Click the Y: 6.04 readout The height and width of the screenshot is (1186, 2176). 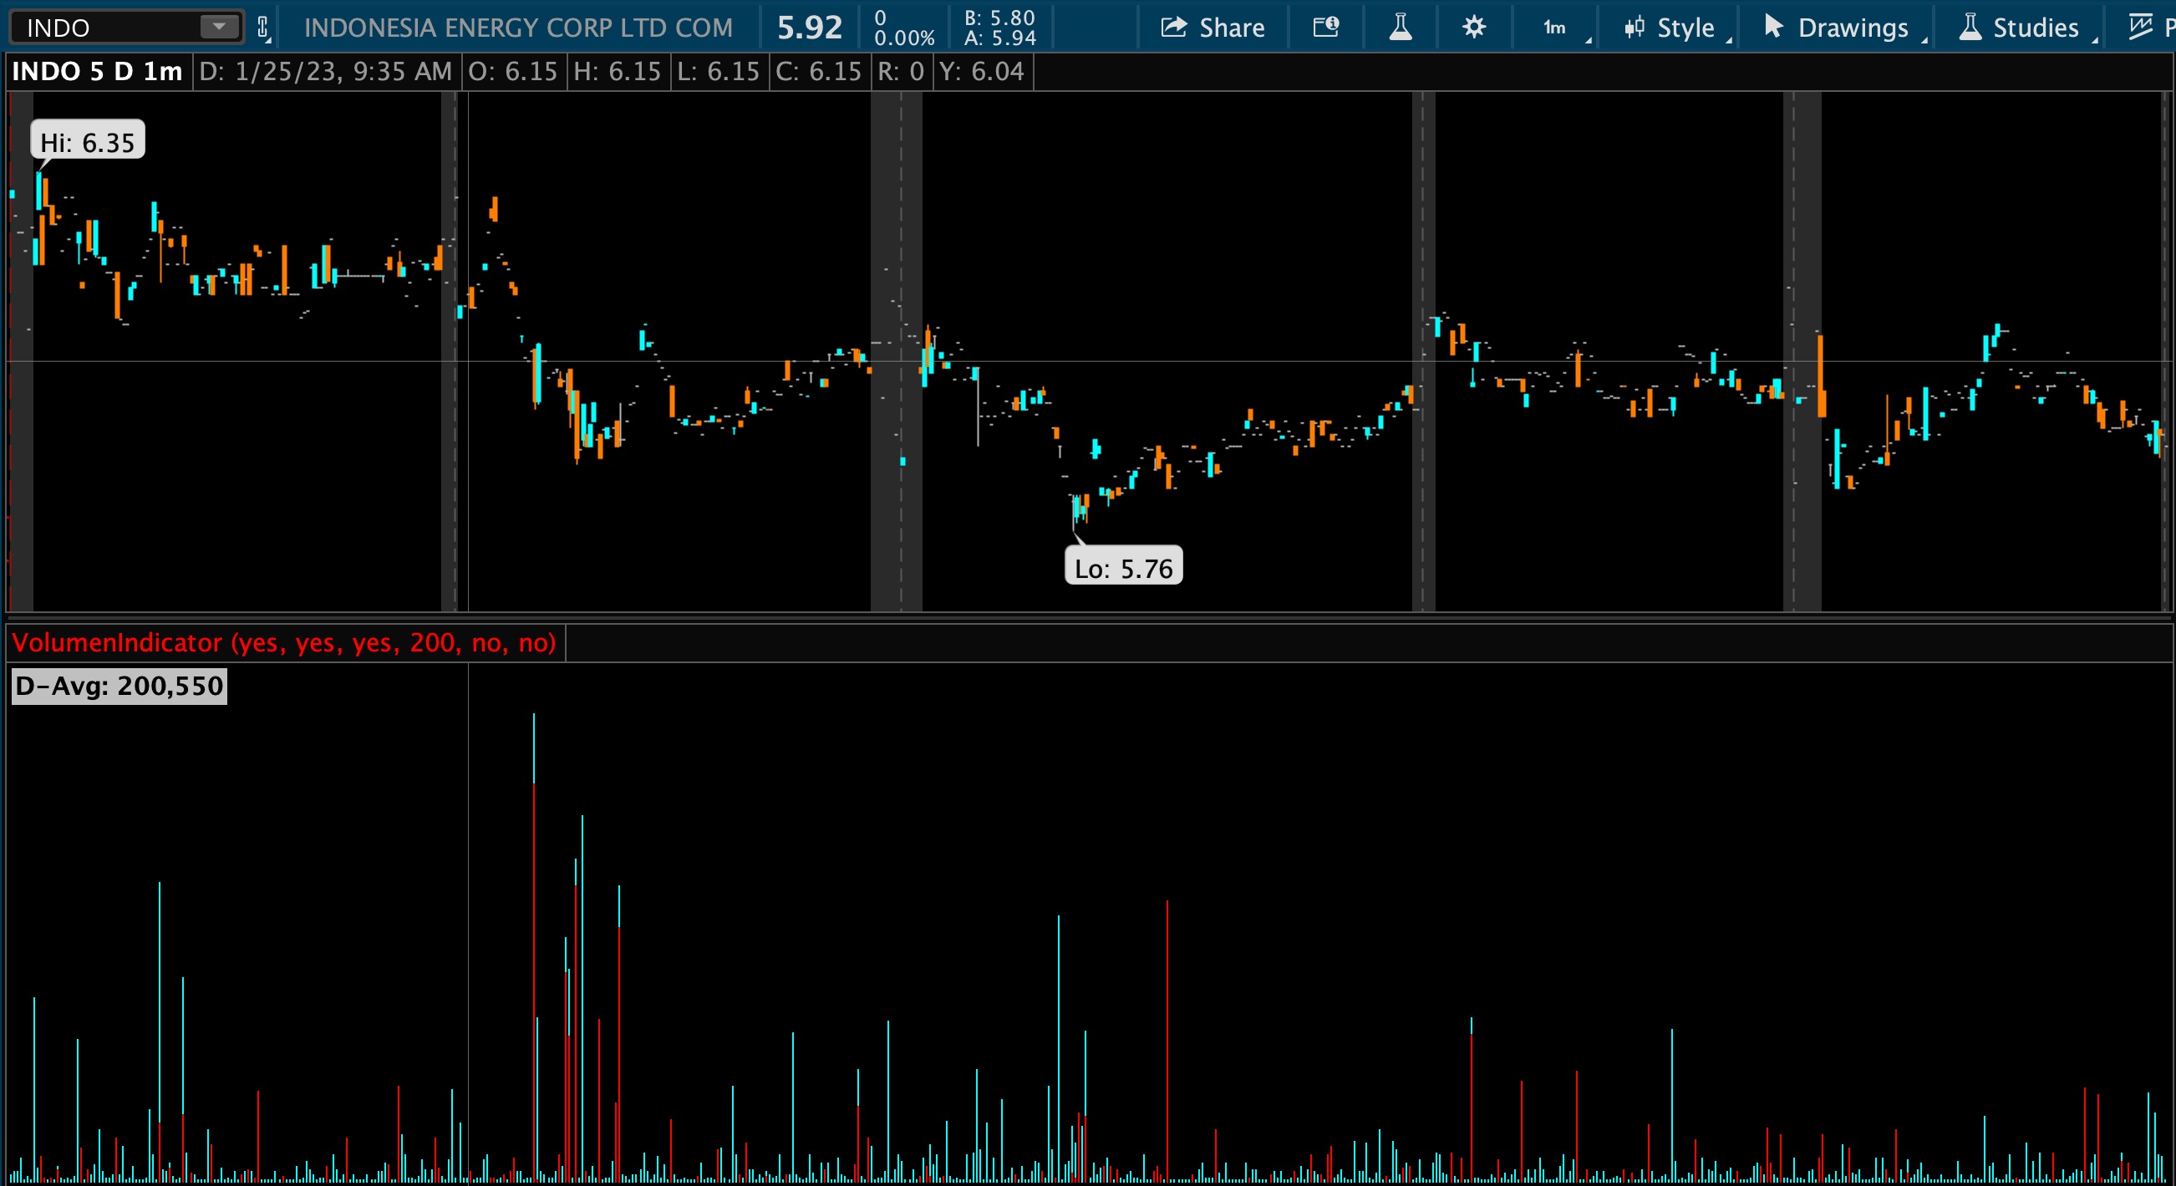pos(982,71)
